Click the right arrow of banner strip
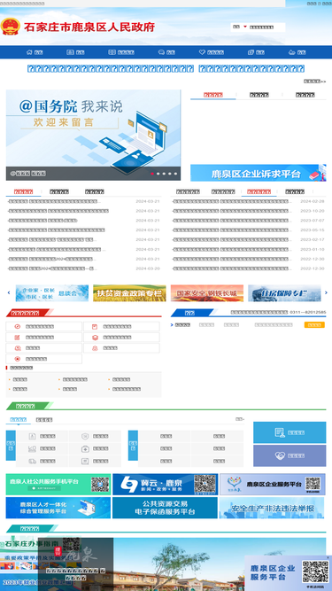332x591 pixels. tap(326, 292)
